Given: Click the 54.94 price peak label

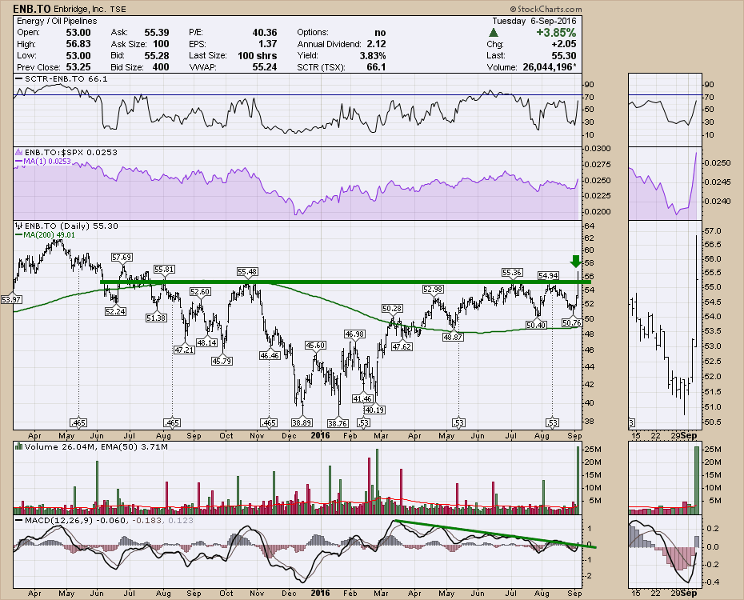Looking at the screenshot, I should pos(547,275).
